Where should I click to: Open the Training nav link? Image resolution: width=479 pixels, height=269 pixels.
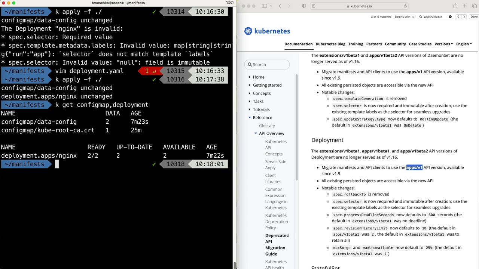[x=356, y=44]
